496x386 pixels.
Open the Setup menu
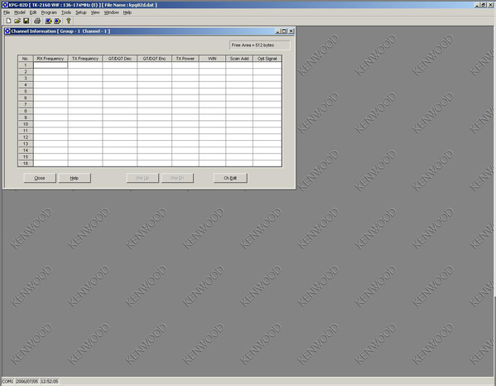80,12
